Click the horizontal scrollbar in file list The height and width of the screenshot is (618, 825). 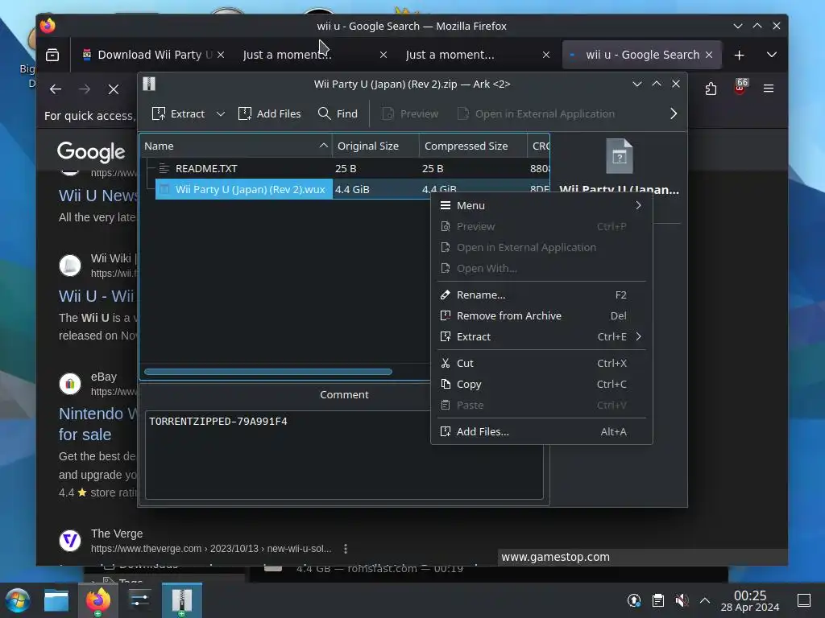[267, 372]
